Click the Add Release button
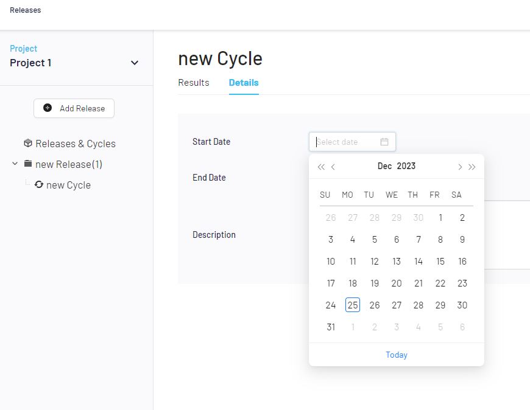530x410 pixels. click(74, 108)
